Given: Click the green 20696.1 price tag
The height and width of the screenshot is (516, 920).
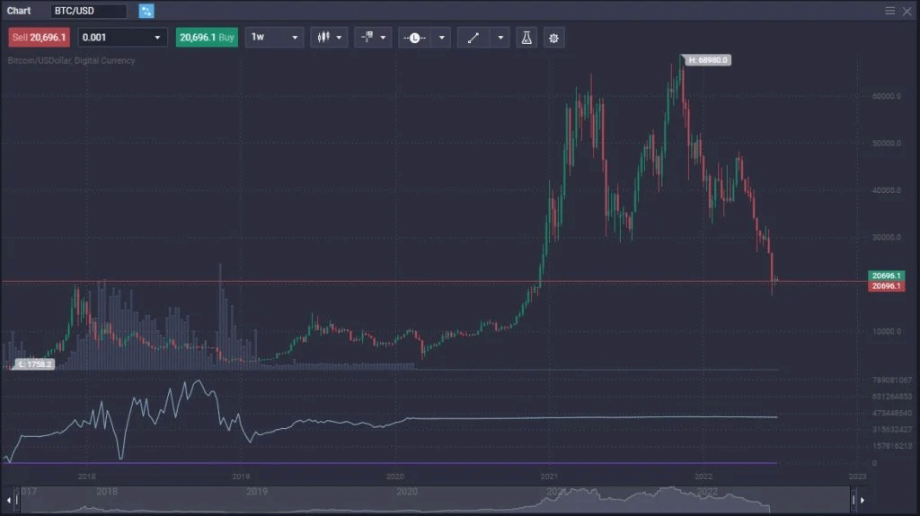Looking at the screenshot, I should coord(886,275).
